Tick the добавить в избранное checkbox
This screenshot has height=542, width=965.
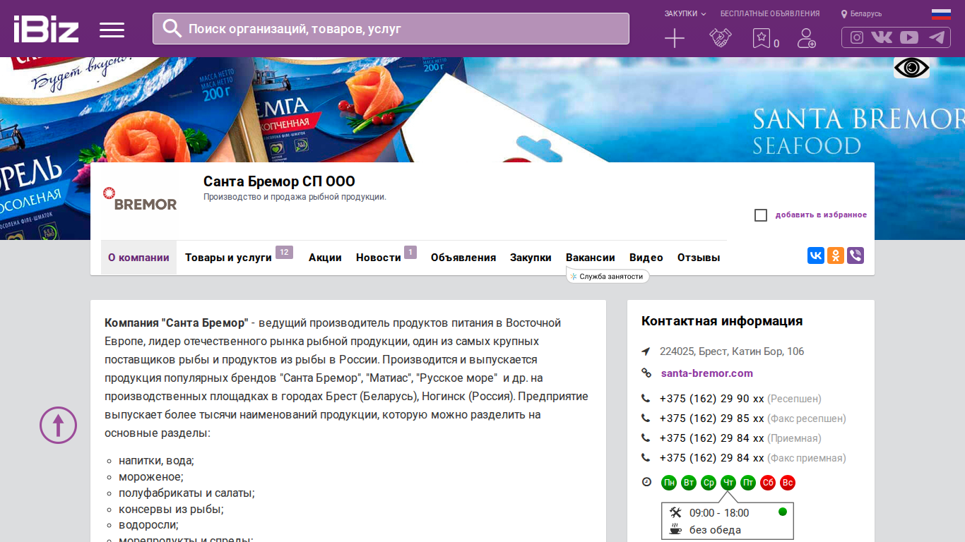click(761, 215)
